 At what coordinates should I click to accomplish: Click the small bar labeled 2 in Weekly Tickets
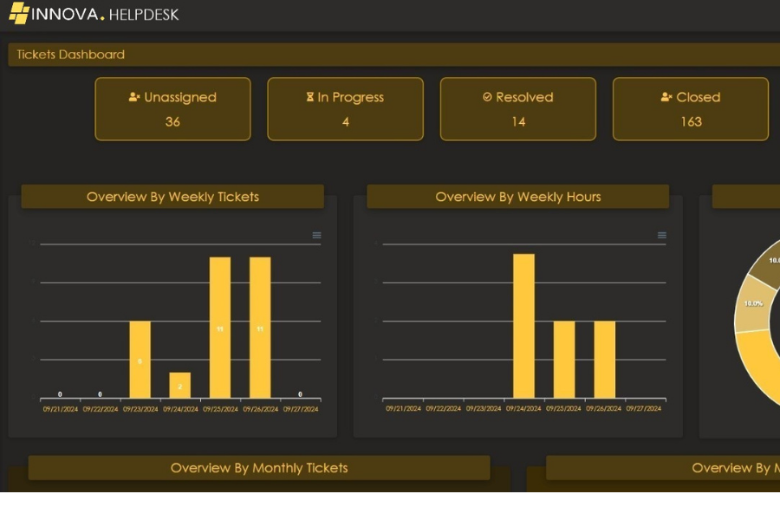(180, 386)
